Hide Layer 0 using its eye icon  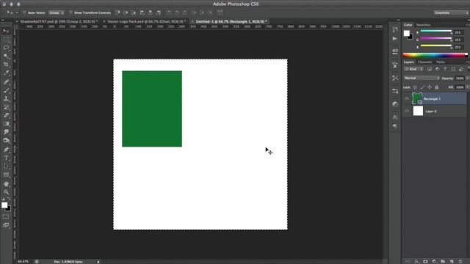[x=407, y=111]
